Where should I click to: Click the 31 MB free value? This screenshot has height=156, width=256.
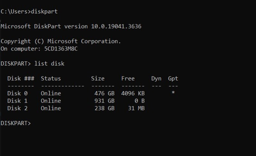click(x=136, y=108)
